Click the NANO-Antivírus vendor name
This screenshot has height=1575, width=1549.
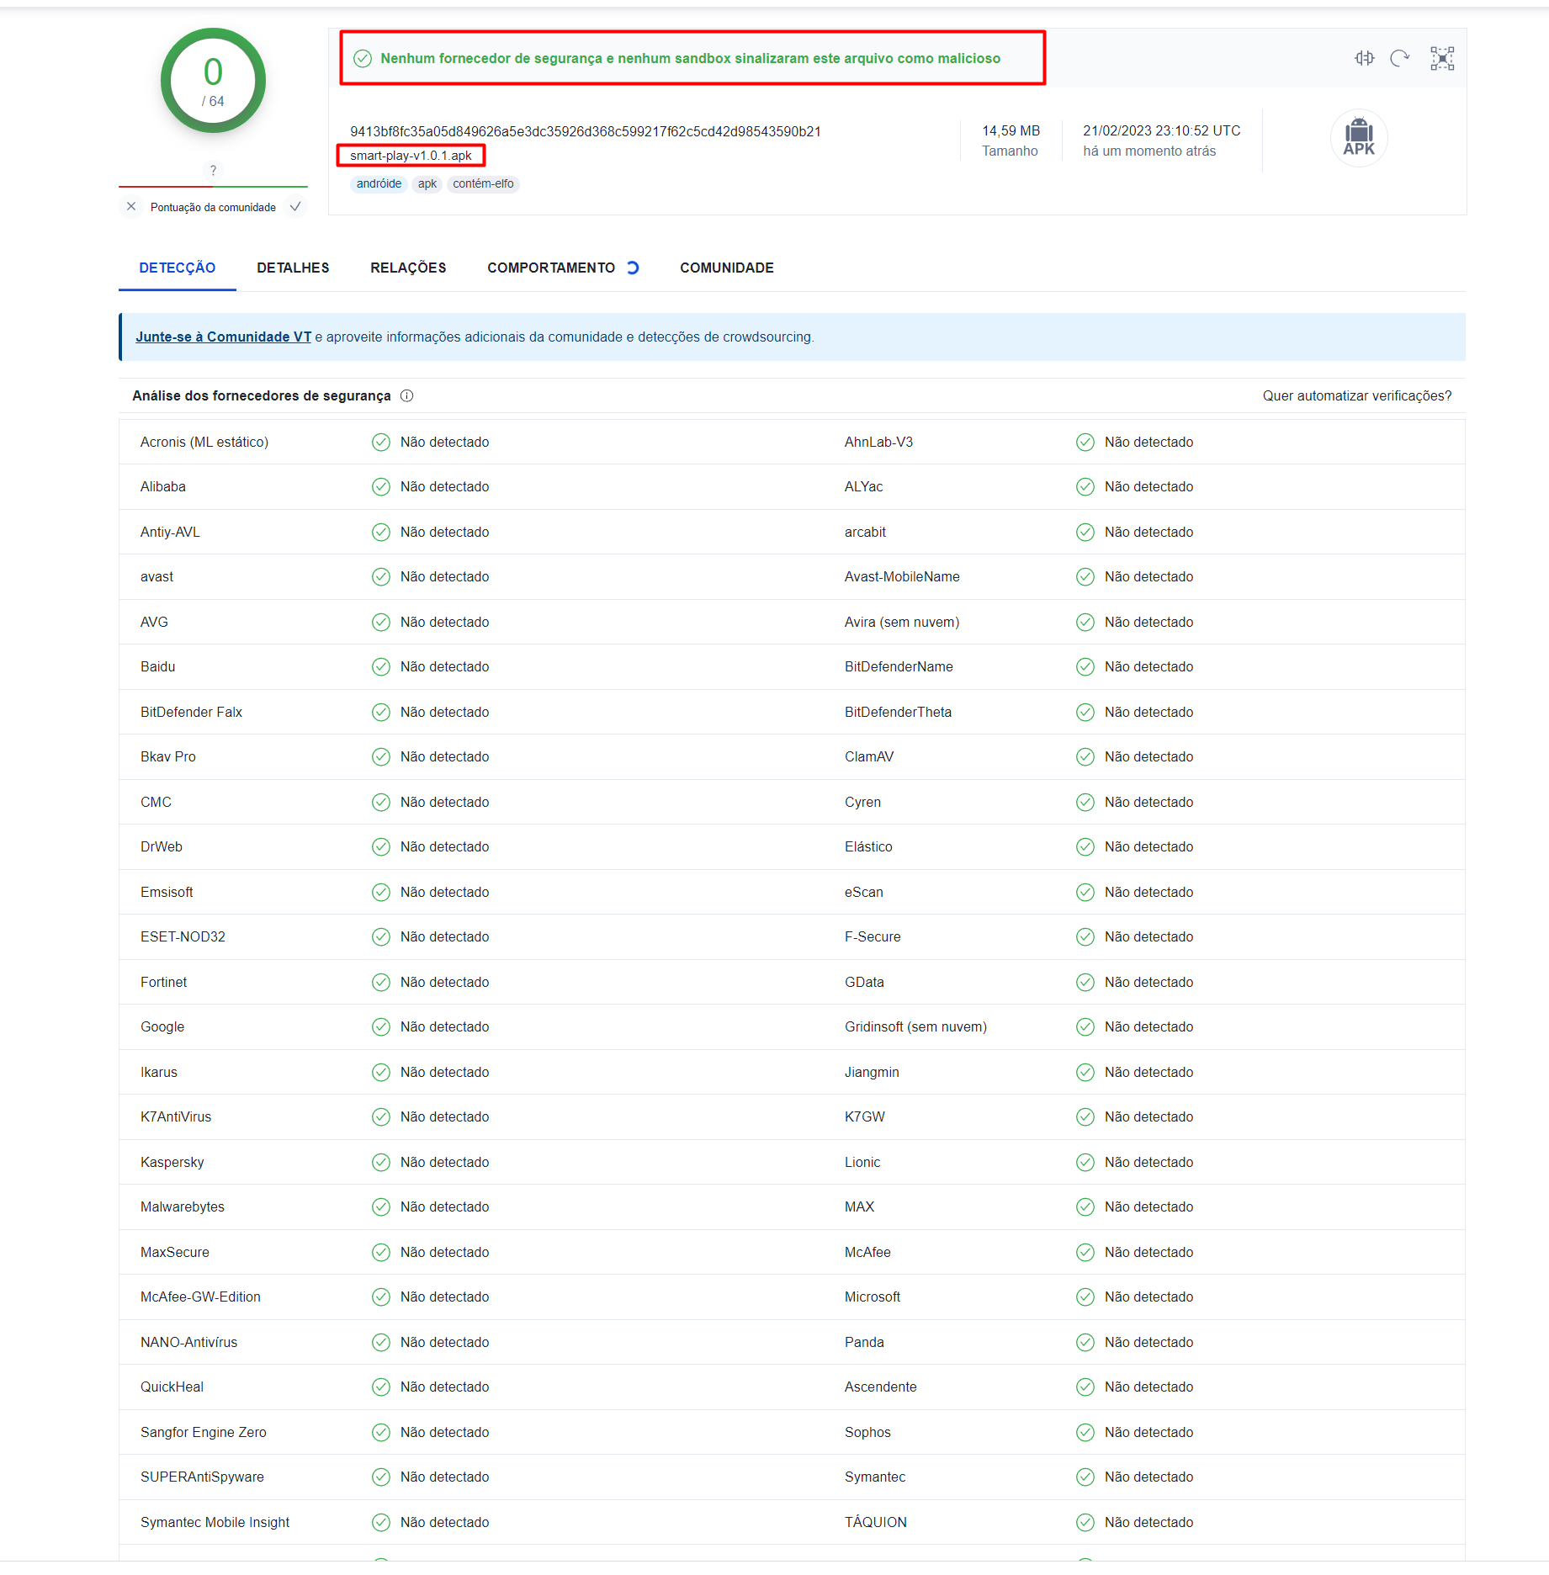(x=189, y=1342)
